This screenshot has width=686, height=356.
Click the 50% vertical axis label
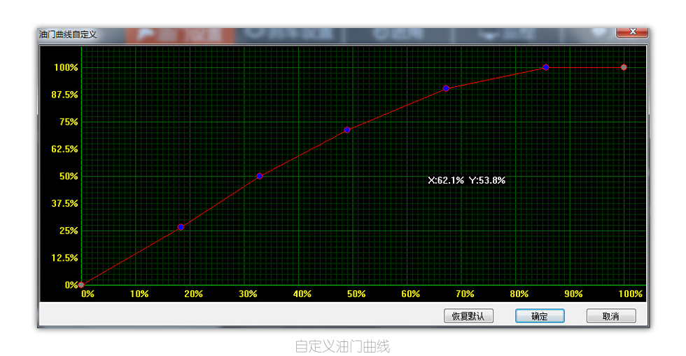click(69, 176)
